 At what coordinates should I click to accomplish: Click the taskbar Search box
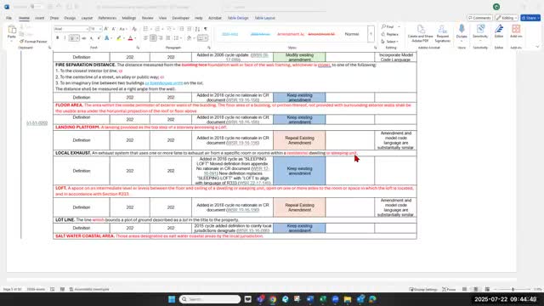click(x=210, y=299)
